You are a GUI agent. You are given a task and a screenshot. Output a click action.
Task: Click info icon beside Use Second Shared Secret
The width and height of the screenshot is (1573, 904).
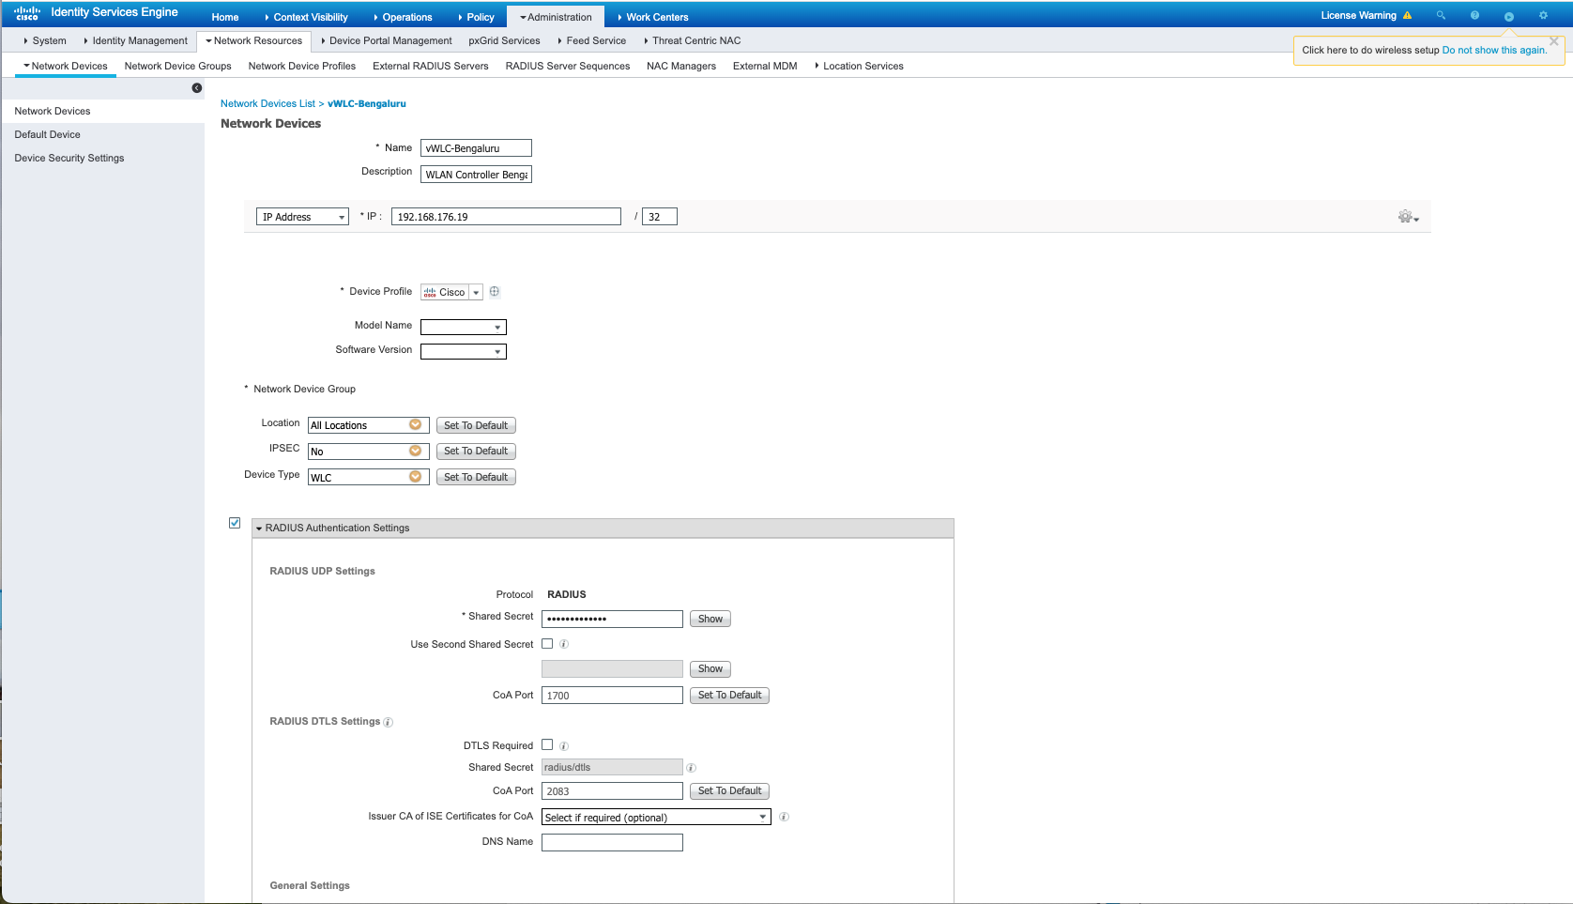(x=564, y=644)
